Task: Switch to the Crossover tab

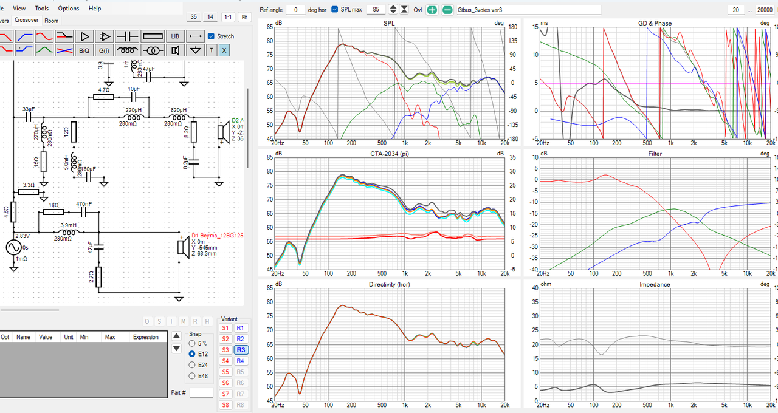Action: [26, 20]
